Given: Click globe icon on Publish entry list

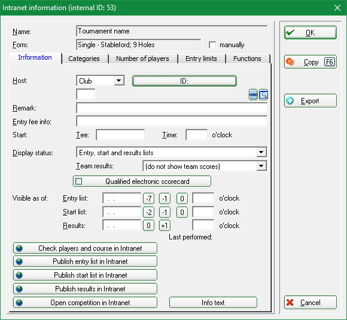Looking at the screenshot, I should pos(19,261).
